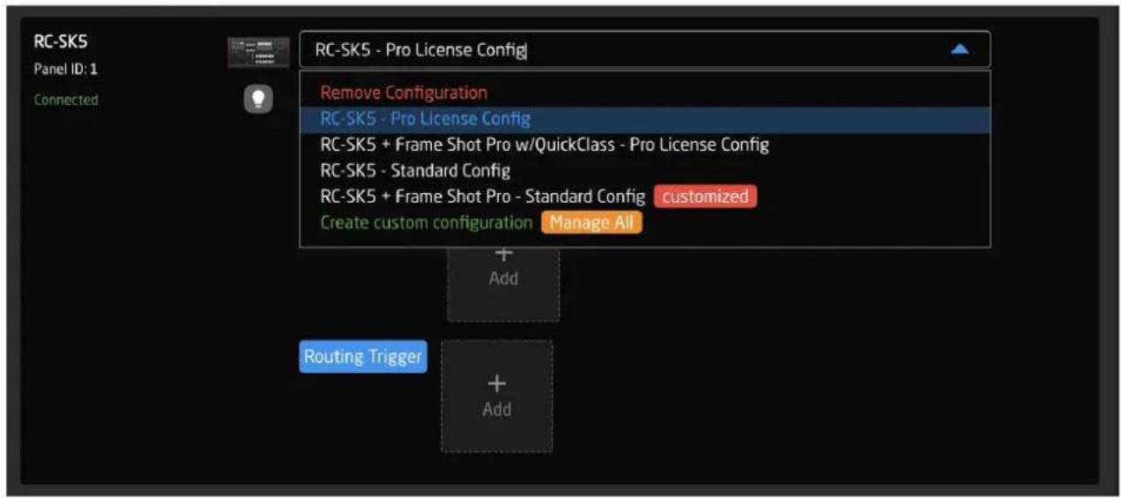
Task: Click the green Connected status text
Action: [x=66, y=100]
